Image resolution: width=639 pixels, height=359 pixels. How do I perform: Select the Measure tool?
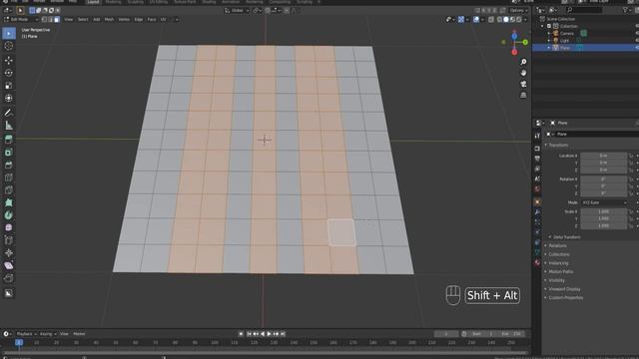pos(9,126)
